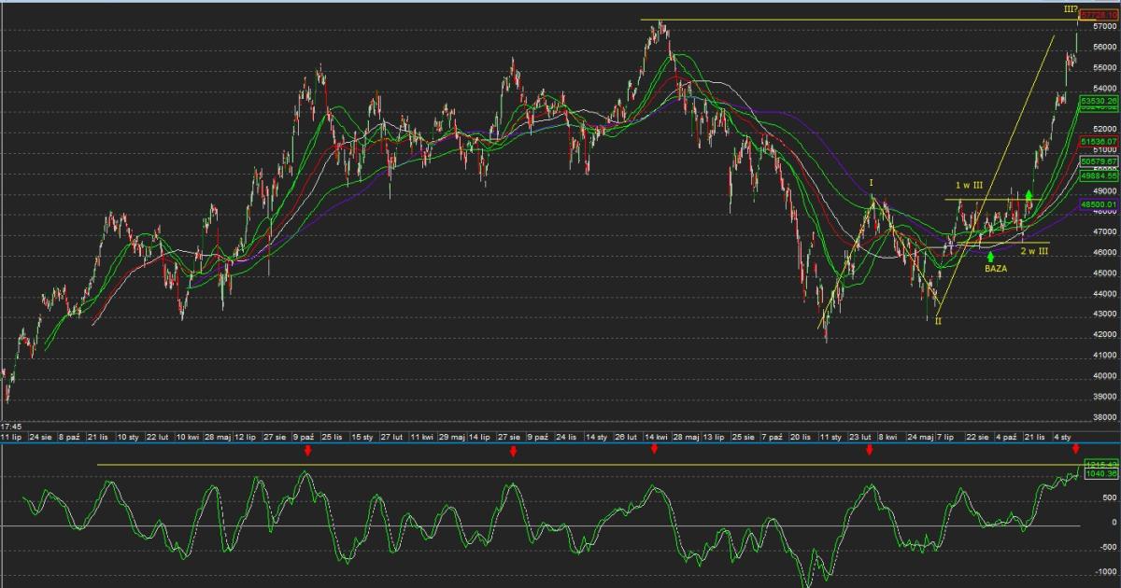Click the green breakout arrow near 49000

pos(1029,196)
